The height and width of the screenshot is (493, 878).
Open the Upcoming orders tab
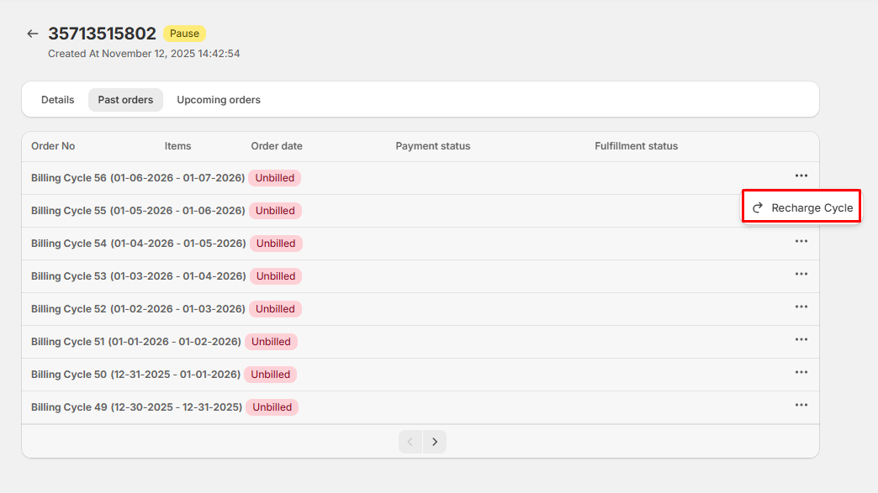(x=219, y=100)
